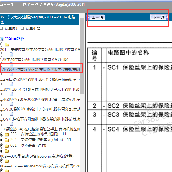
Task: Expand the 002—09G型自动6档 folder node
Action: [x=1, y=151]
